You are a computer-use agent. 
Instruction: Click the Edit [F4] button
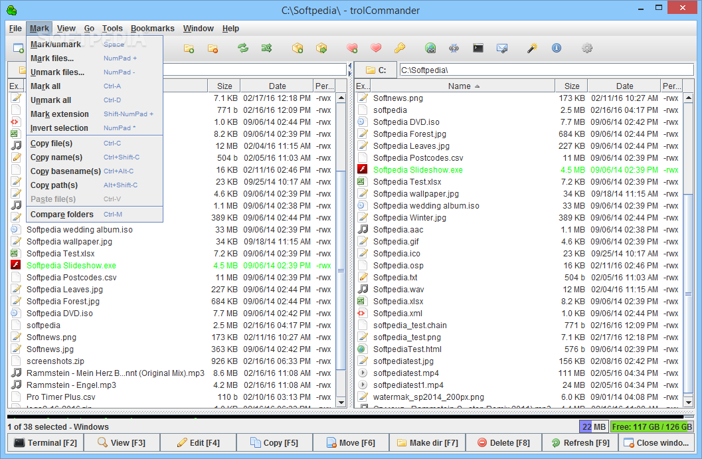198,442
